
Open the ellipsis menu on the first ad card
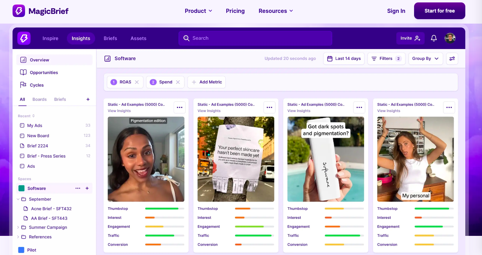180,107
